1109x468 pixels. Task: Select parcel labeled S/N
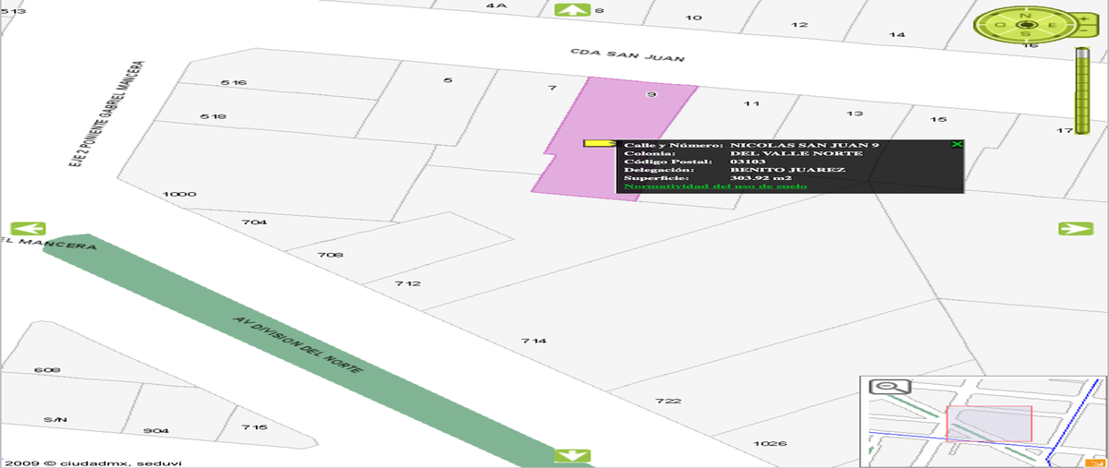coord(55,420)
